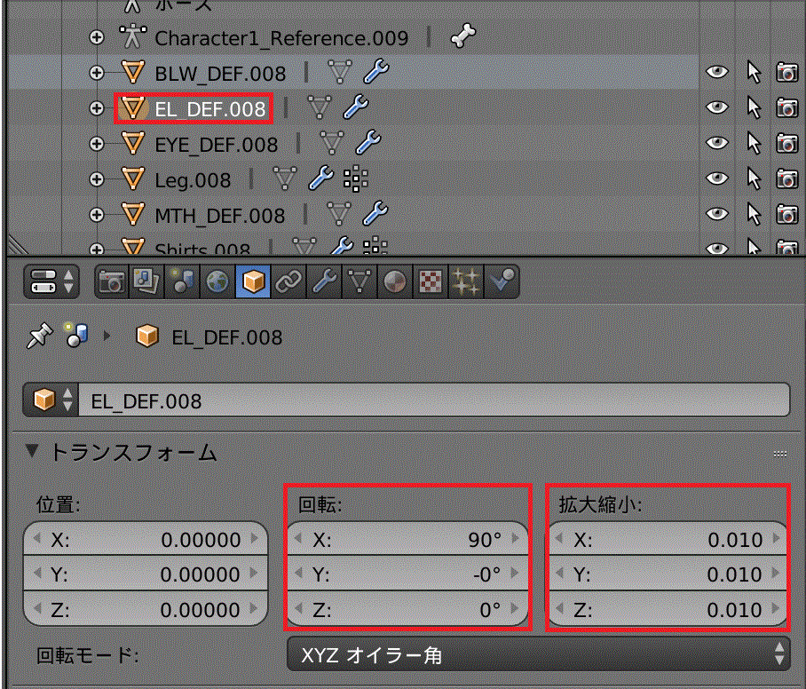This screenshot has height=689, width=806.
Task: Open the 回転モード XYZ オイラー角 dropdown
Action: click(538, 656)
